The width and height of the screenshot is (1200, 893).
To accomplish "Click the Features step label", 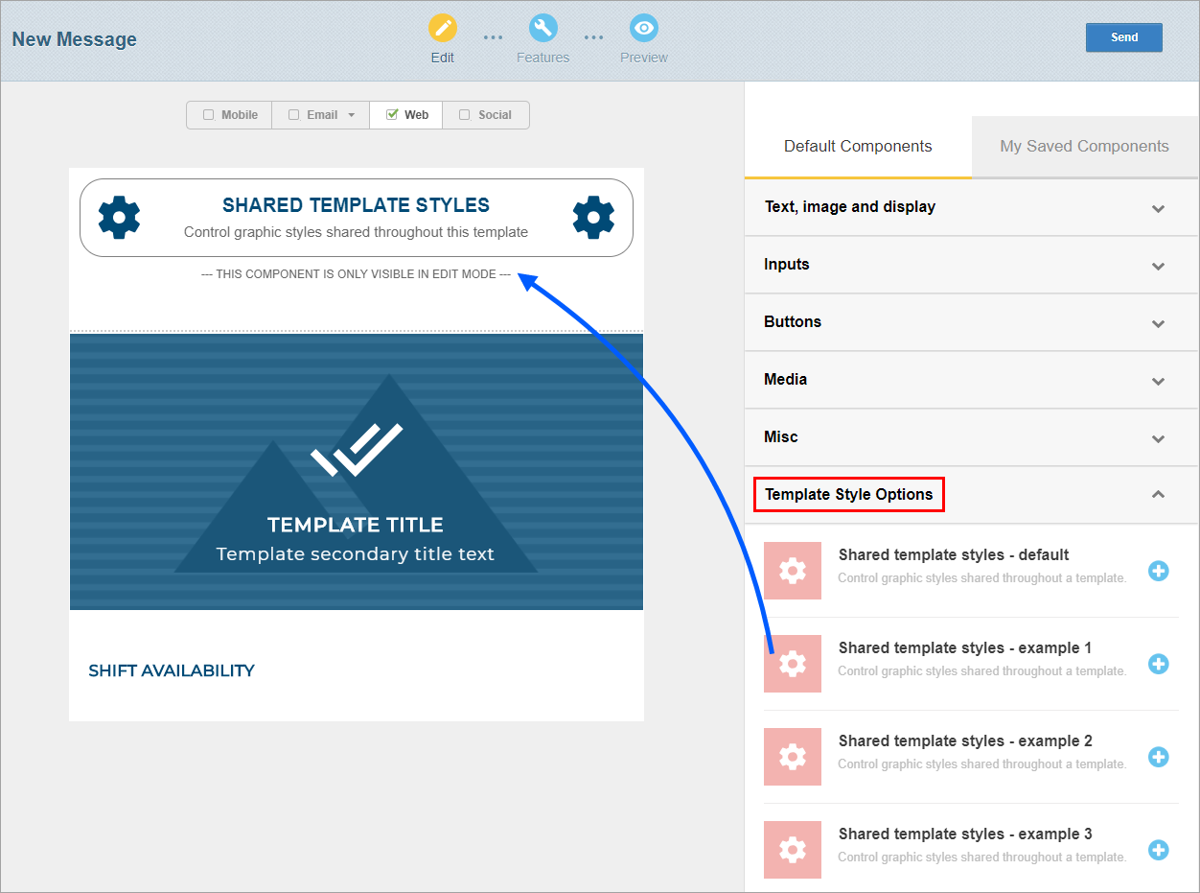I will [x=543, y=58].
